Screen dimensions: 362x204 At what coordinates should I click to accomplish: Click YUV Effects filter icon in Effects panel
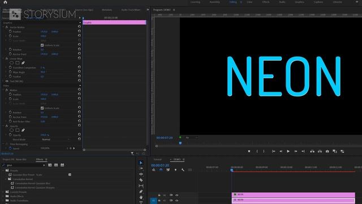coord(62,165)
